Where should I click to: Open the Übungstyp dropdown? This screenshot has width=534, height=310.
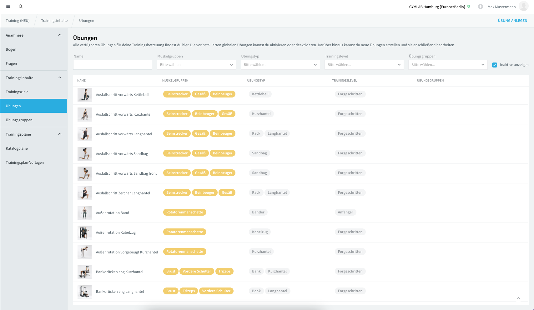280,65
